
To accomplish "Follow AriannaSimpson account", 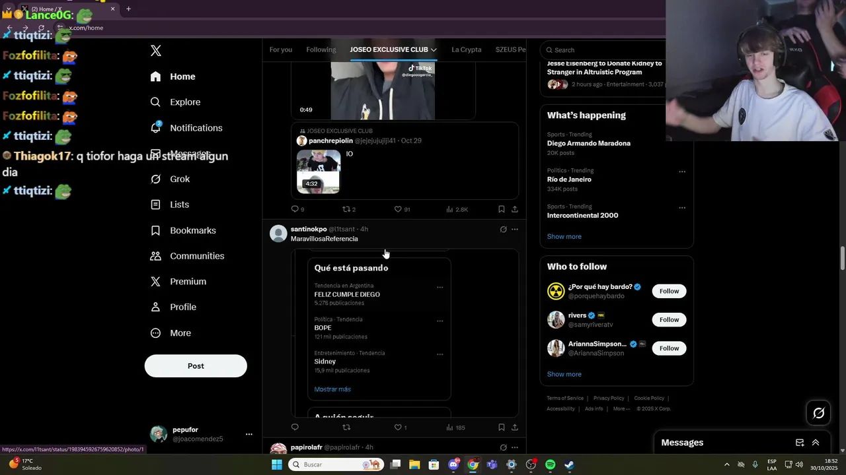I will tap(669, 348).
